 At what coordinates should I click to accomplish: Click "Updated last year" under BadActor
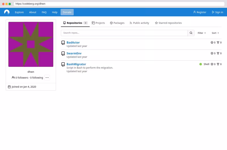point(77,46)
